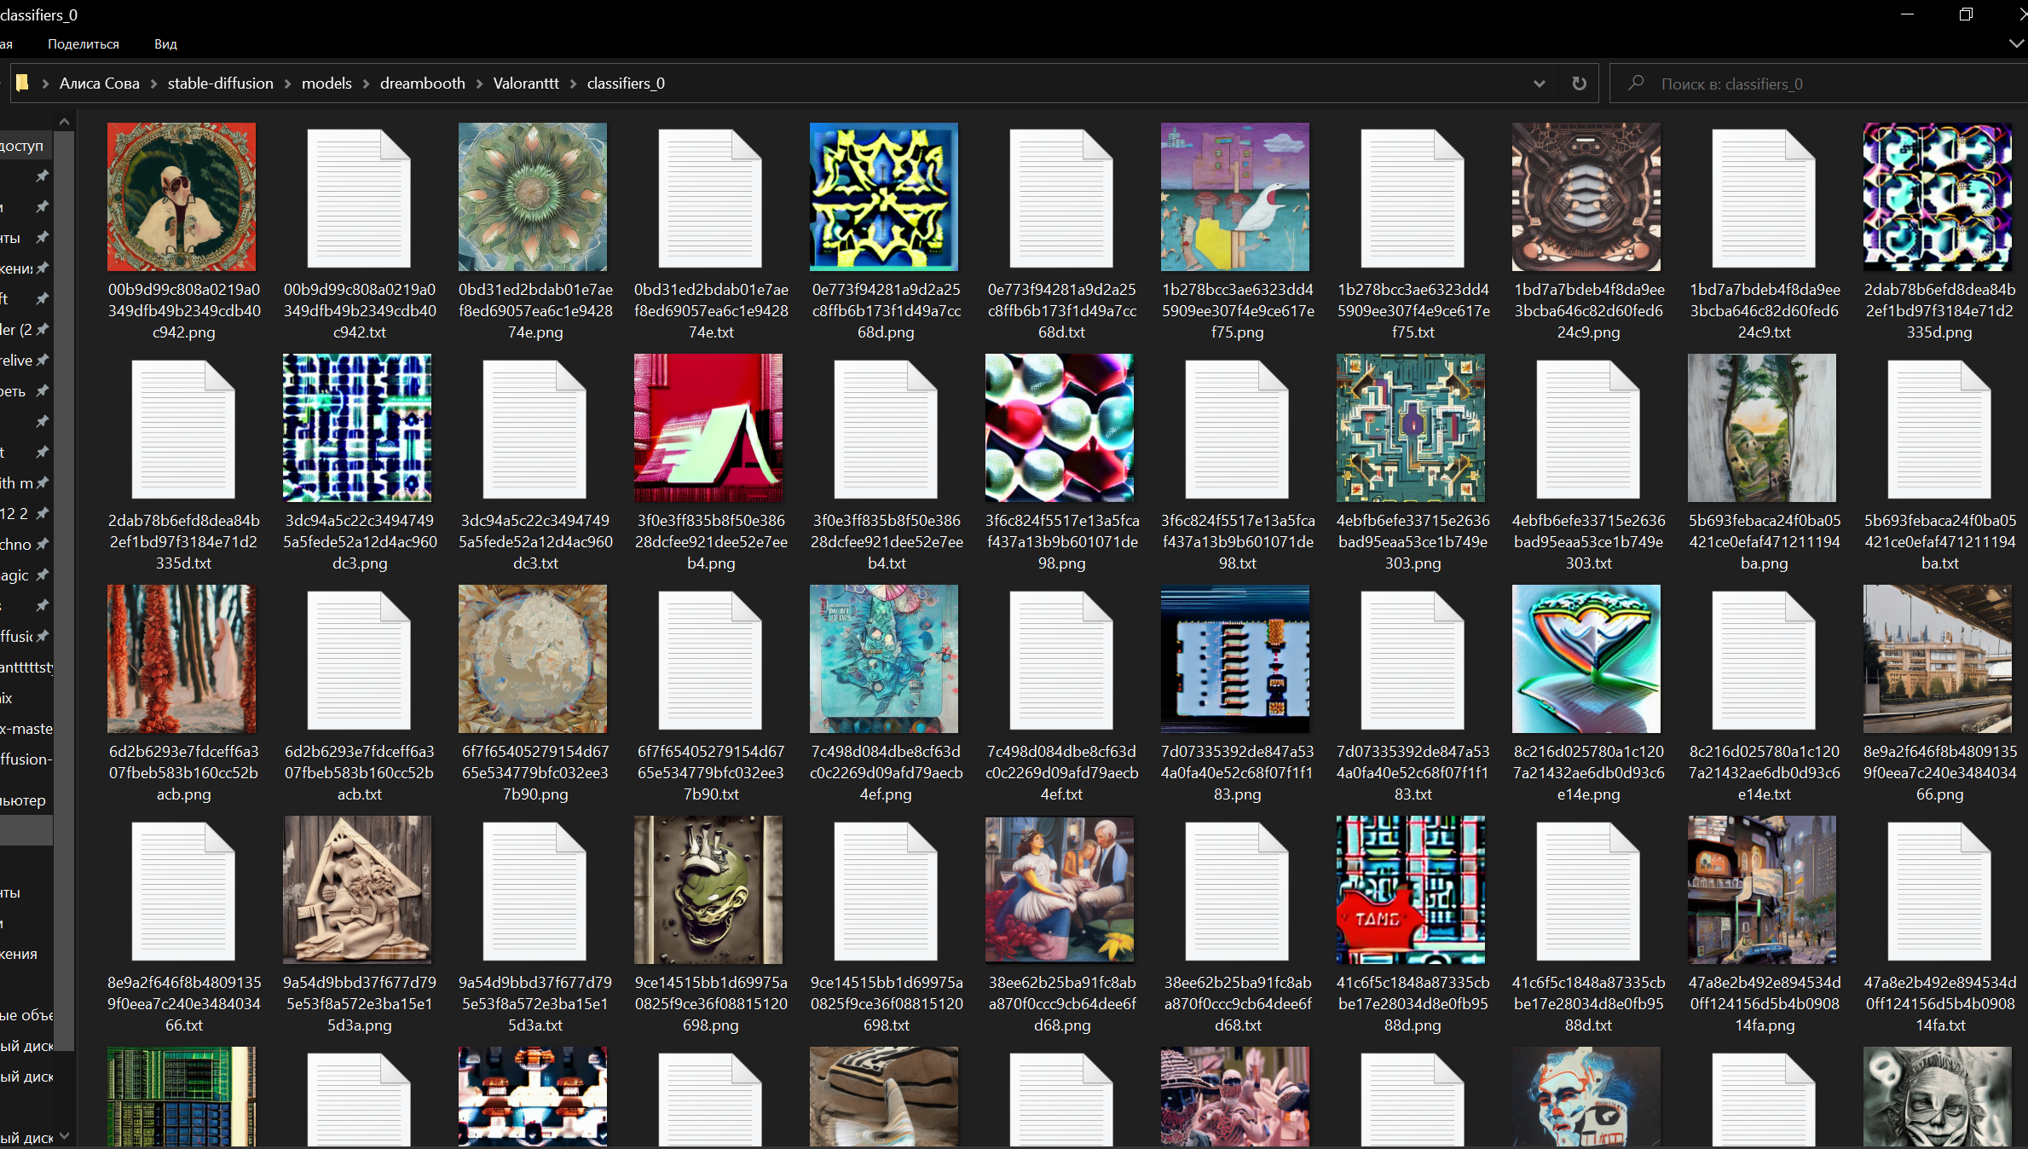Screen dimensions: 2028x1149
Task: Select text file 00b9d99c...c942.txt icon
Action: click(359, 197)
